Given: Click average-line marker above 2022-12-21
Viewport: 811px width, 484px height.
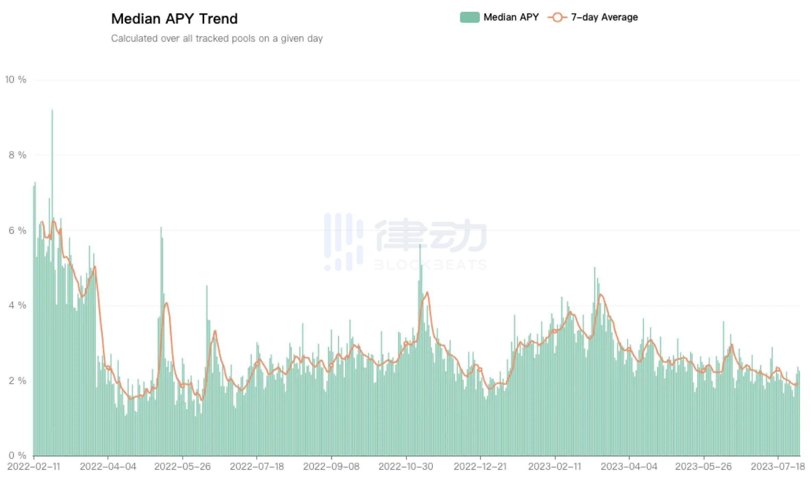Looking at the screenshot, I should click(x=480, y=370).
